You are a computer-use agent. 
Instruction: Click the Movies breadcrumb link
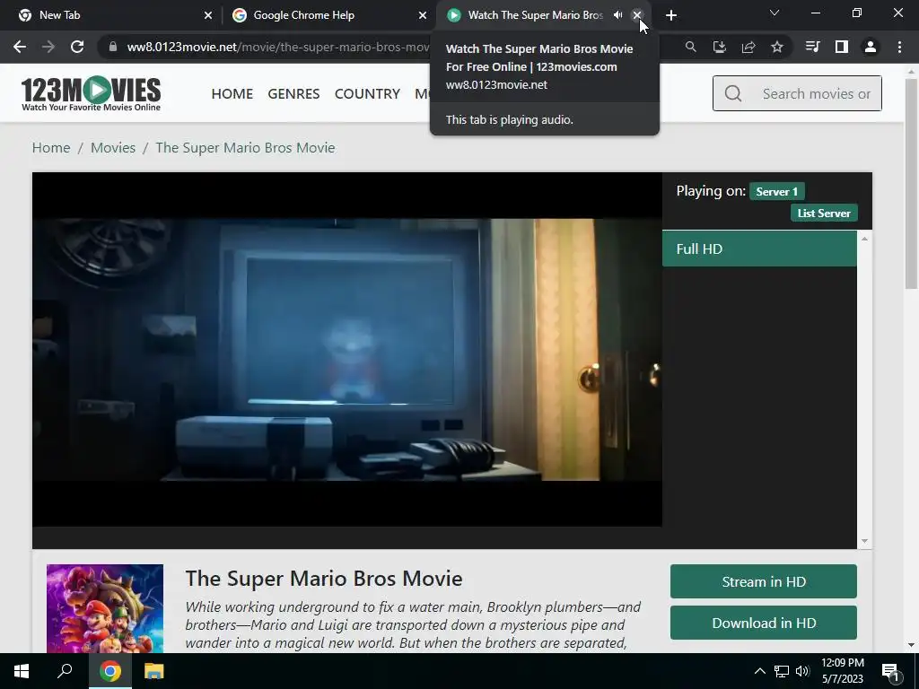click(x=113, y=148)
